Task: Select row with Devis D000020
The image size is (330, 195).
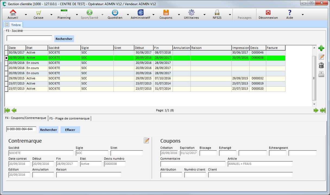Action: click(147, 89)
